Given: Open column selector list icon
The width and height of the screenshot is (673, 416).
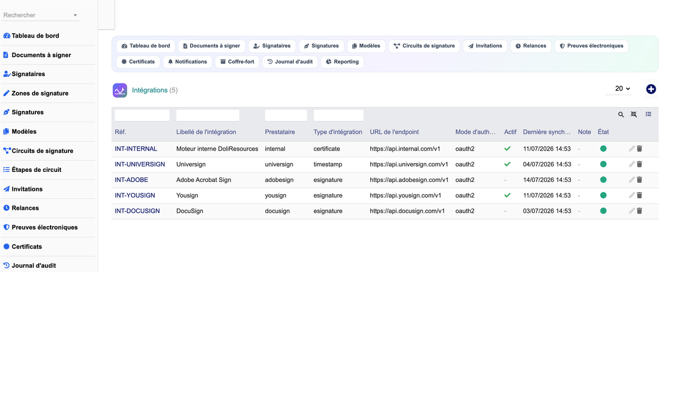Looking at the screenshot, I should pyautogui.click(x=648, y=114).
